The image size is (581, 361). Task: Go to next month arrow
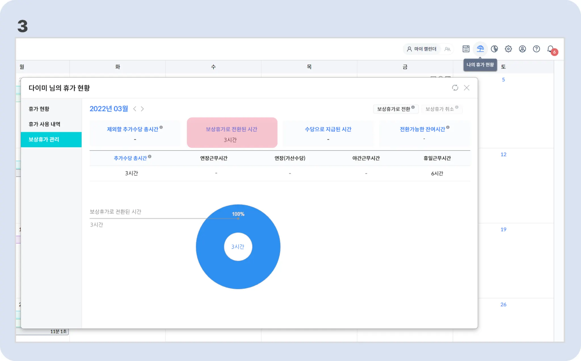tap(142, 109)
